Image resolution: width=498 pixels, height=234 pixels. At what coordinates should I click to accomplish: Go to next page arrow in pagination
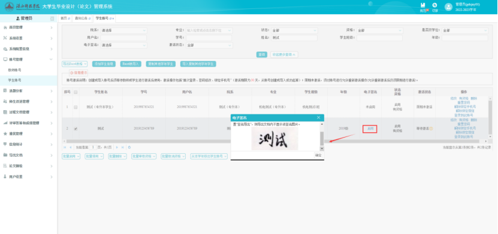117,147
